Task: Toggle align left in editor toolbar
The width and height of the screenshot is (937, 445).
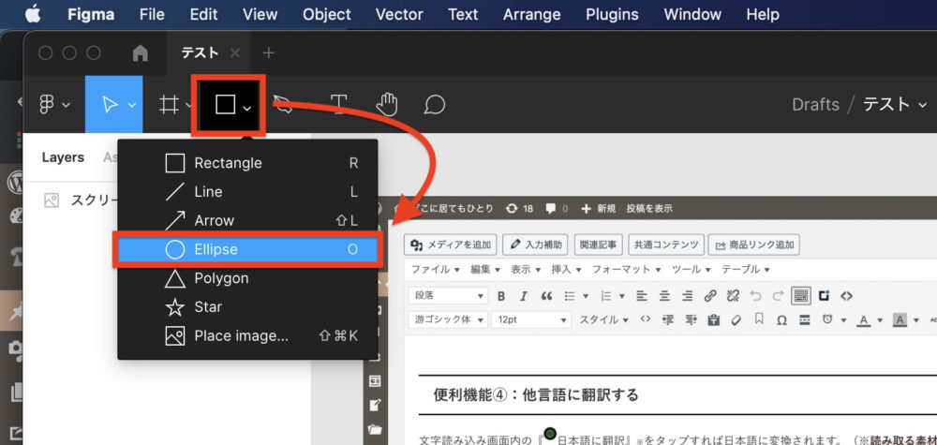Action: 642,296
